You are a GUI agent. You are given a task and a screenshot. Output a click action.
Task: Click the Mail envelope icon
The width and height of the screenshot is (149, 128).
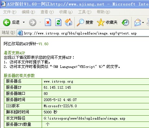tap(138, 22)
